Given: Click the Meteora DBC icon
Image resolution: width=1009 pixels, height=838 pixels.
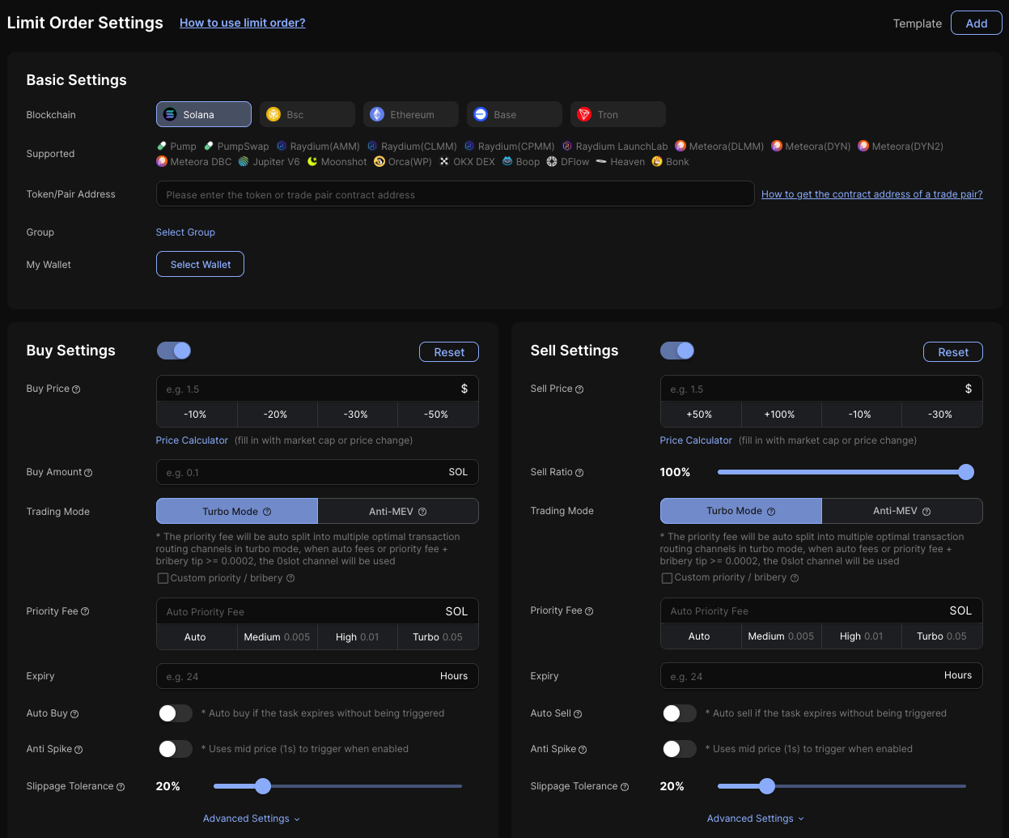Looking at the screenshot, I should point(162,162).
